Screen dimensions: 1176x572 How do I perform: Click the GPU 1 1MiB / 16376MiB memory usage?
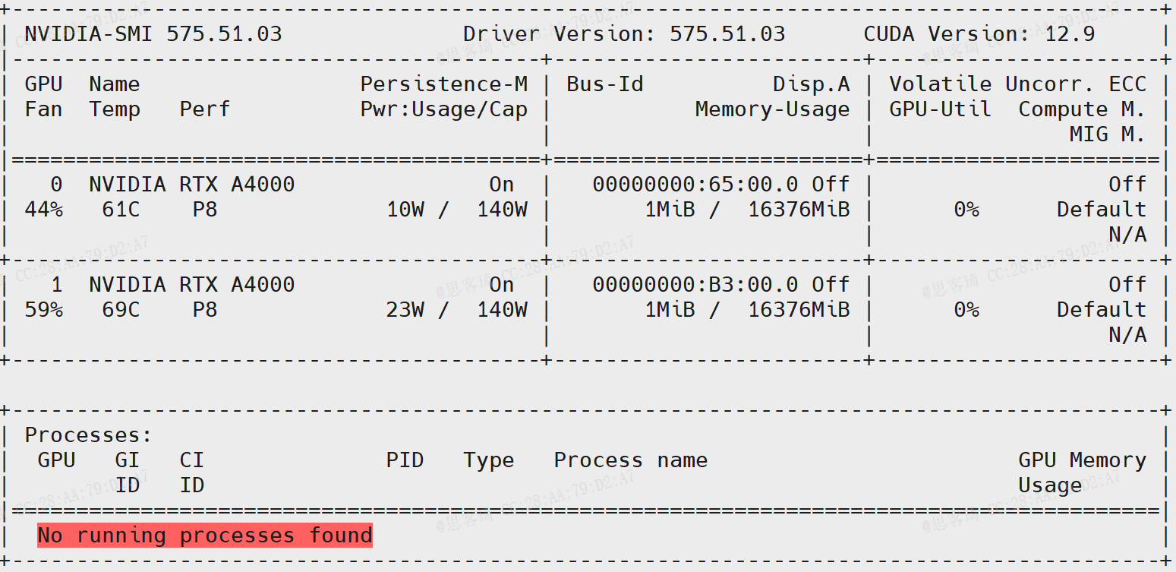[x=747, y=310]
